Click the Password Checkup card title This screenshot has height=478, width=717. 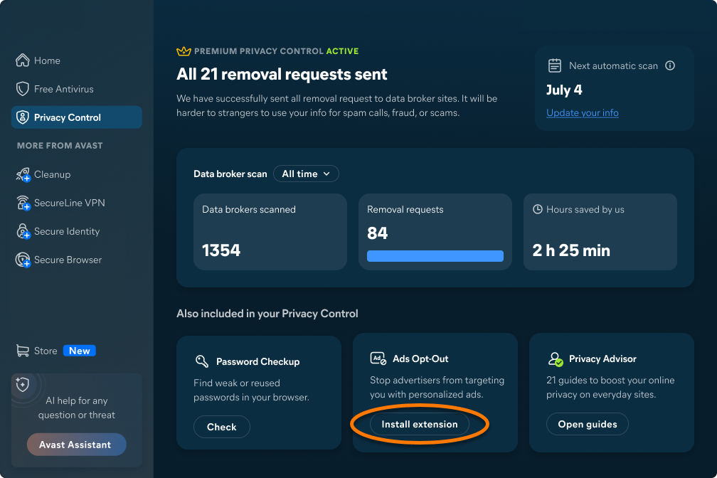click(x=258, y=361)
